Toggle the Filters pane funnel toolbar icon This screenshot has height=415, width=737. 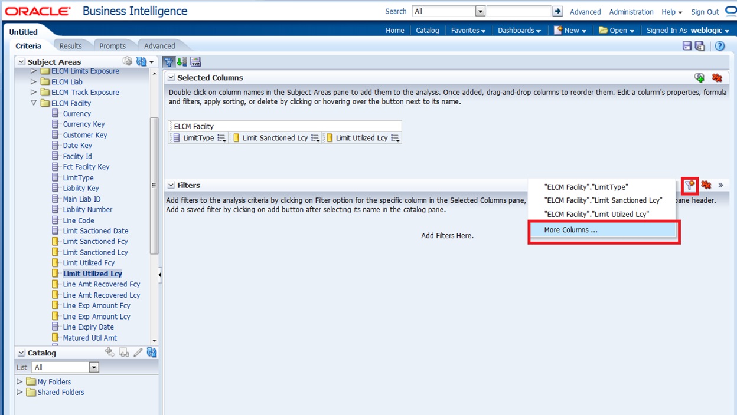168,62
